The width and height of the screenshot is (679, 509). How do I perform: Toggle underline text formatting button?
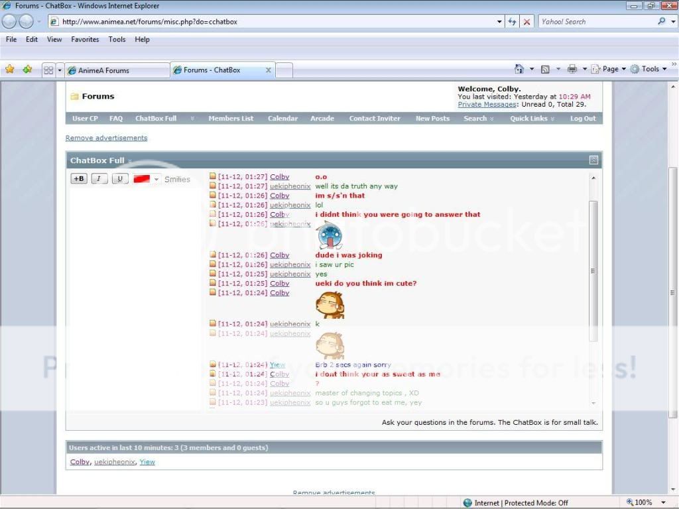click(x=119, y=179)
